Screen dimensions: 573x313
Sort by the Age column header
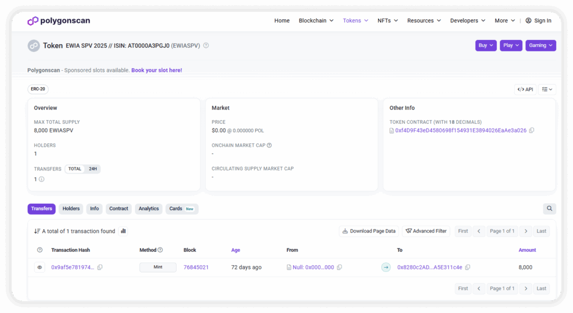(x=235, y=250)
